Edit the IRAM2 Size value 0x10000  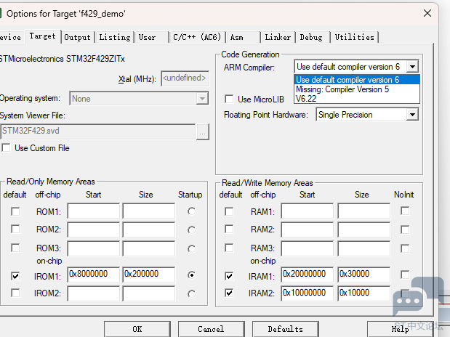point(364,293)
